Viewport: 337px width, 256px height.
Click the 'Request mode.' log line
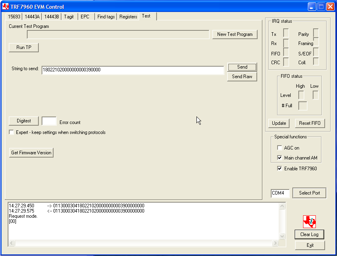[23, 216]
